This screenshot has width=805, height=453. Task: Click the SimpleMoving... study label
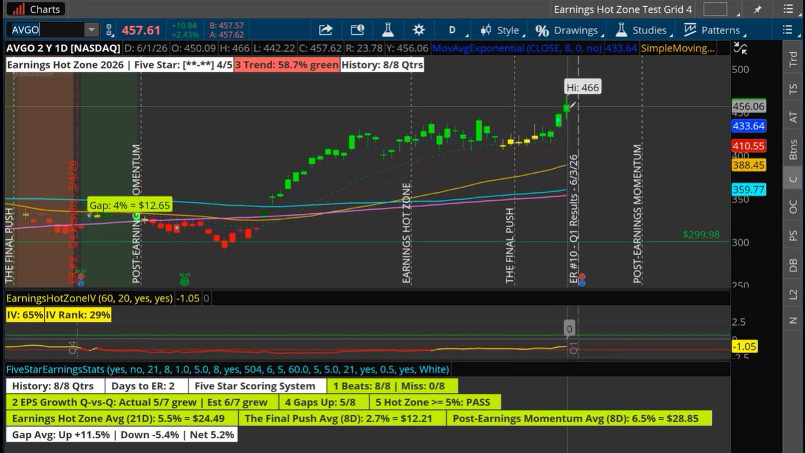(x=678, y=48)
